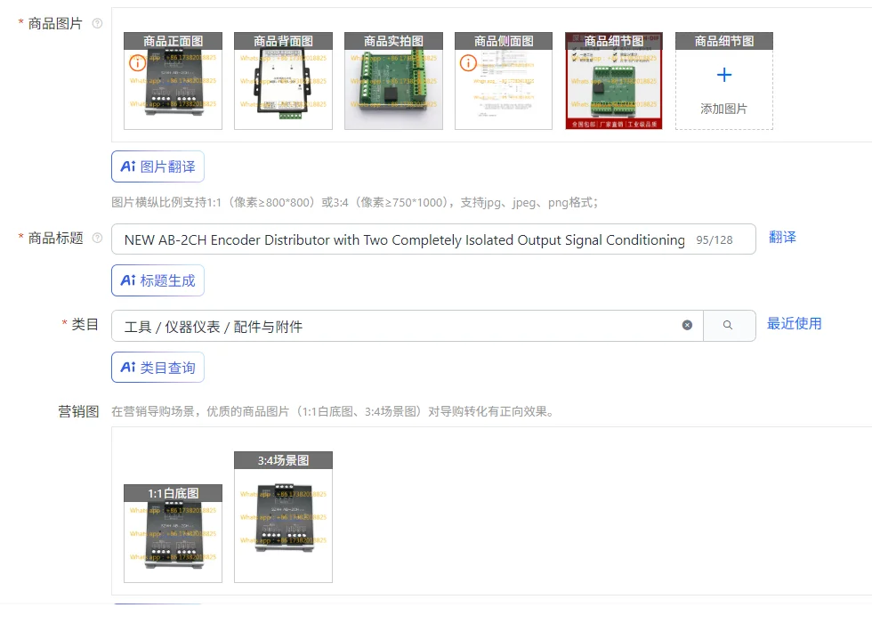This screenshot has height=640, width=872.
Task: Clear the category field with the X icon
Action: coord(687,325)
